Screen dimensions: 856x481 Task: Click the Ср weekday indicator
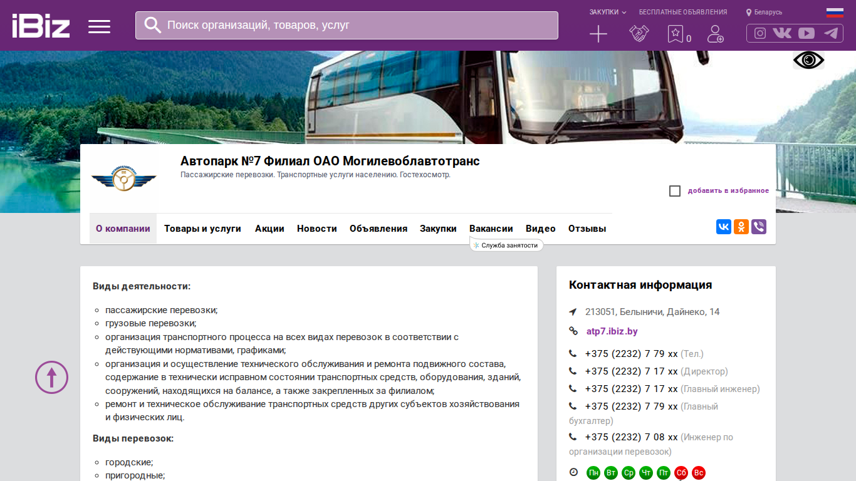click(x=629, y=473)
